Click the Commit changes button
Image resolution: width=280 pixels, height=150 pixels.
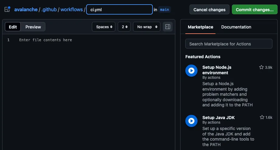coord(254,9)
